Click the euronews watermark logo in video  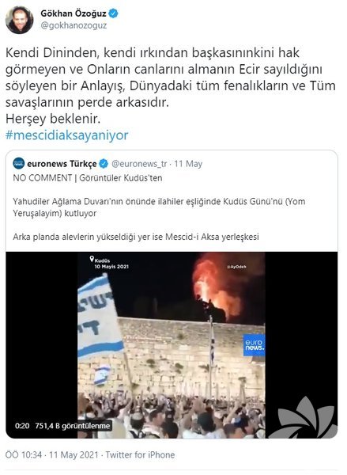tap(254, 345)
